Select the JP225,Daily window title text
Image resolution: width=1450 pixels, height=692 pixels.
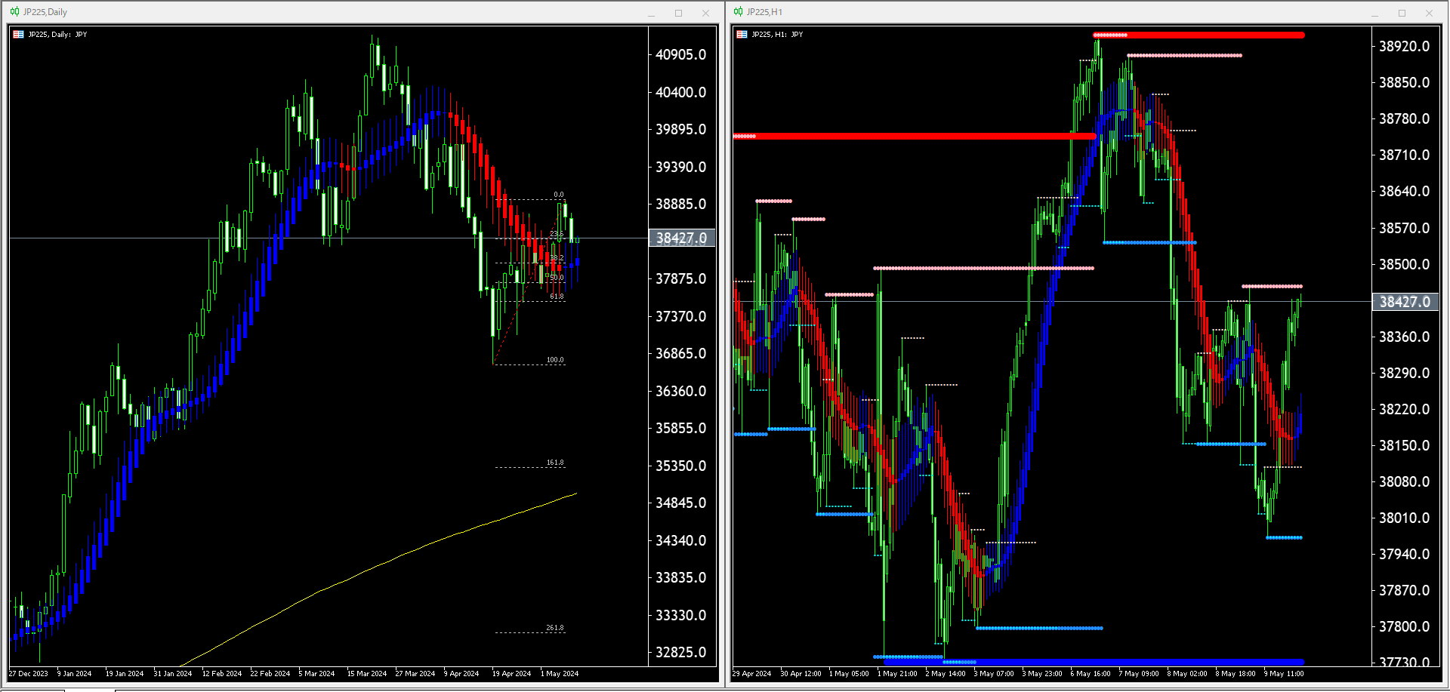45,12
